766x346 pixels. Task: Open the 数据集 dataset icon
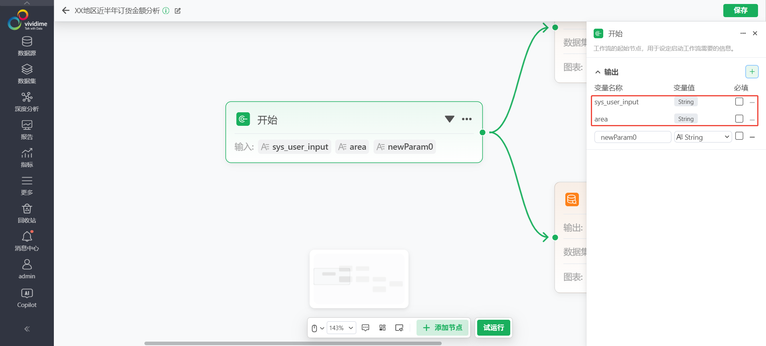(27, 74)
